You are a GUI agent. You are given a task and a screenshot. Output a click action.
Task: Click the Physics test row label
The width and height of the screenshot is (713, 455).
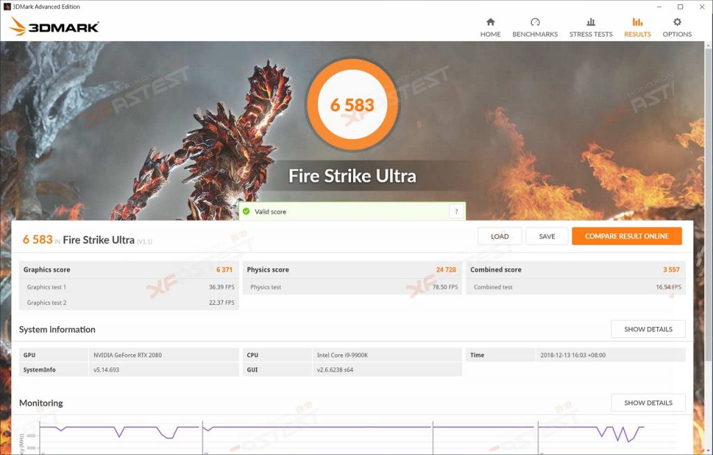coord(265,287)
